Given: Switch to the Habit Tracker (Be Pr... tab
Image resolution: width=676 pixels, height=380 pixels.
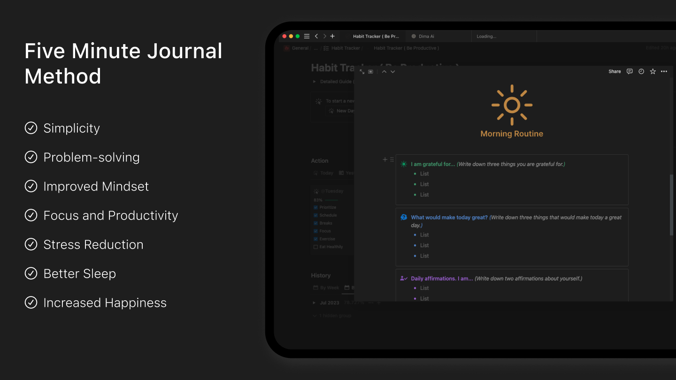Looking at the screenshot, I should coord(373,36).
